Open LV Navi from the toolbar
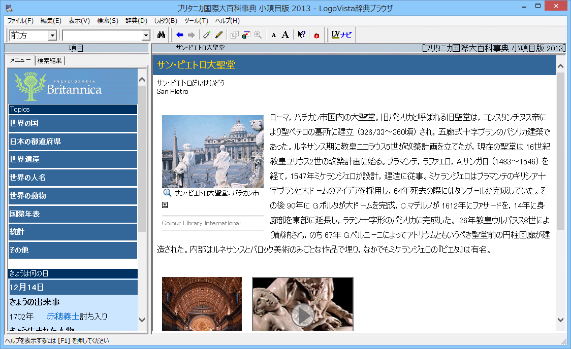571x349 pixels. [x=341, y=35]
